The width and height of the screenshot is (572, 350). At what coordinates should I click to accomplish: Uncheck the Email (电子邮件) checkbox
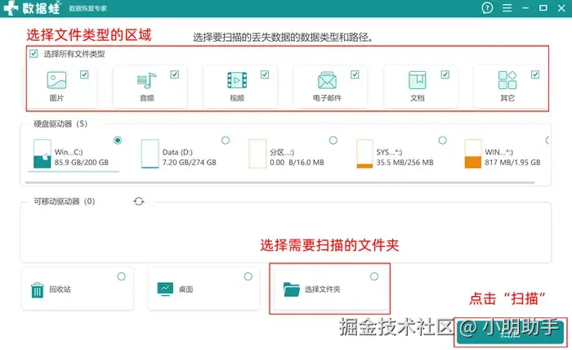click(355, 74)
